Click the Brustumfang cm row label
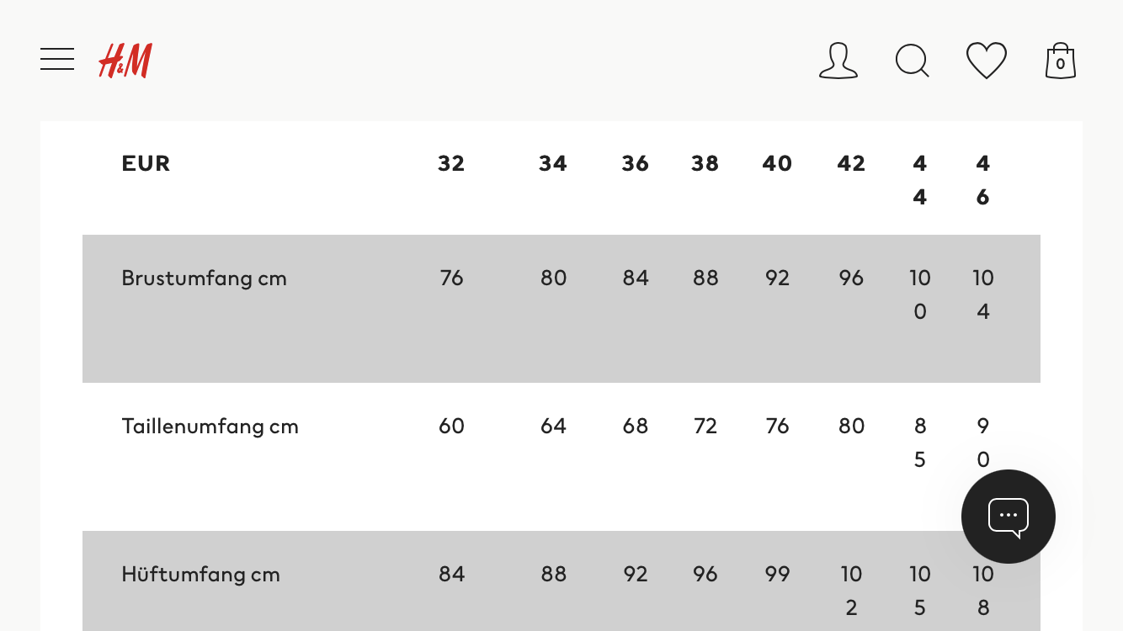The width and height of the screenshot is (1123, 631). [204, 278]
